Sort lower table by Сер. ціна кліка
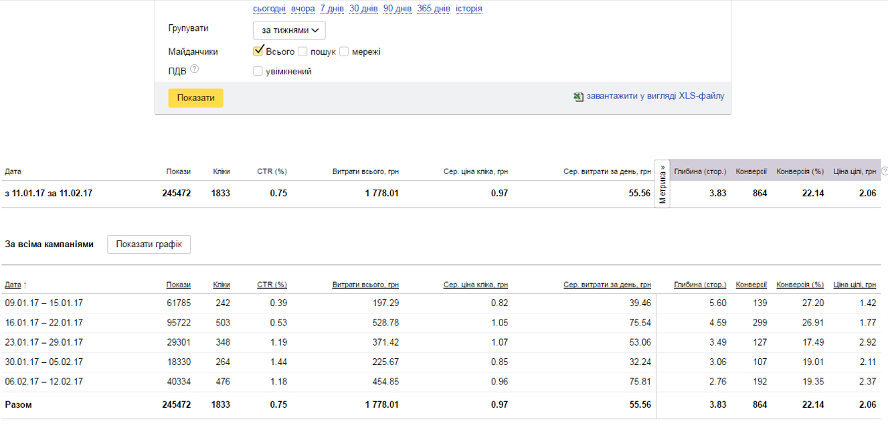 pyautogui.click(x=476, y=285)
